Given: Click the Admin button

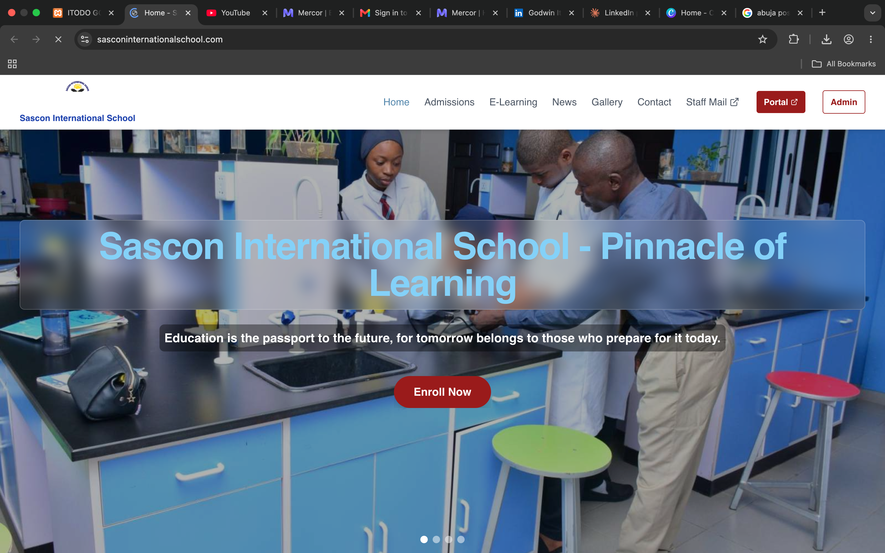Looking at the screenshot, I should click(844, 102).
